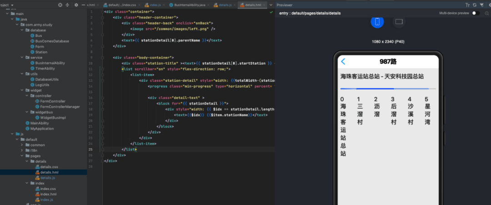Hide the Project panel with the minus icon
Image resolution: width=491 pixels, height=205 pixels.
pos(83,5)
